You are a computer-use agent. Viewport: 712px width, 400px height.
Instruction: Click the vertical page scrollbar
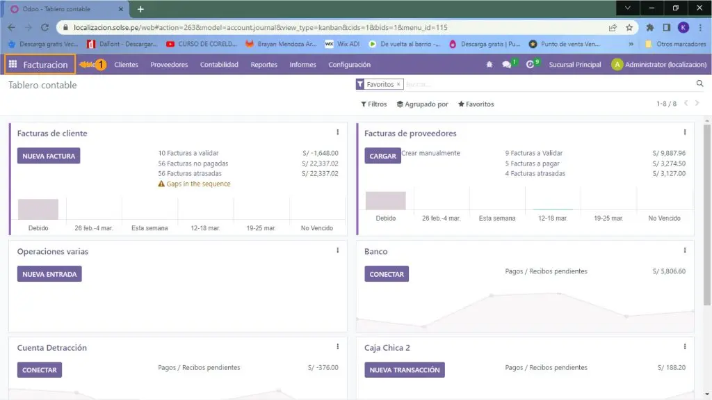(x=707, y=209)
